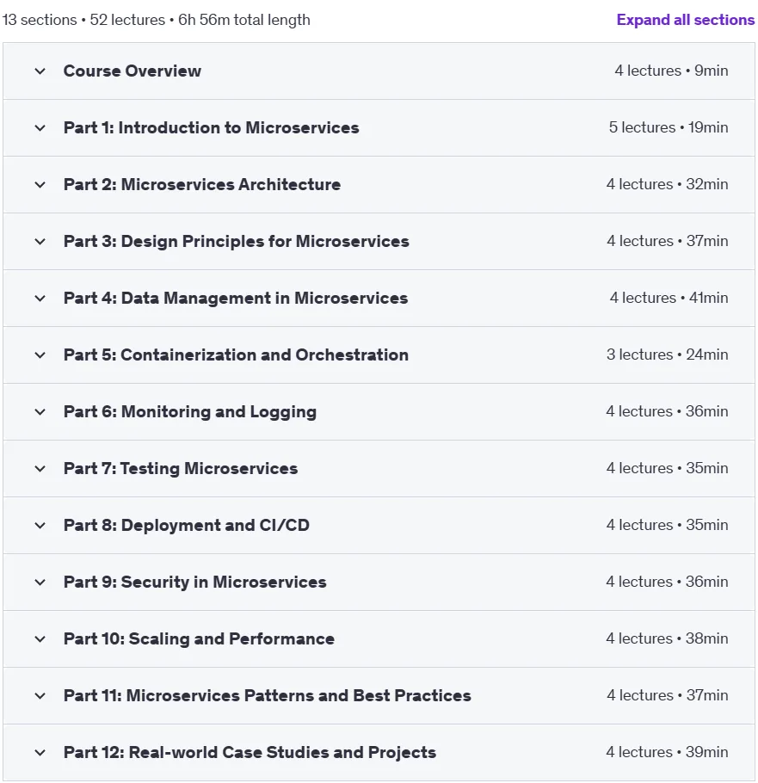Toggle chevron for Part 5 Containerization
This screenshot has height=783, width=758.
40,355
